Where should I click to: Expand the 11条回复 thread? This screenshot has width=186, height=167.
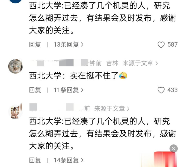(x=69, y=90)
